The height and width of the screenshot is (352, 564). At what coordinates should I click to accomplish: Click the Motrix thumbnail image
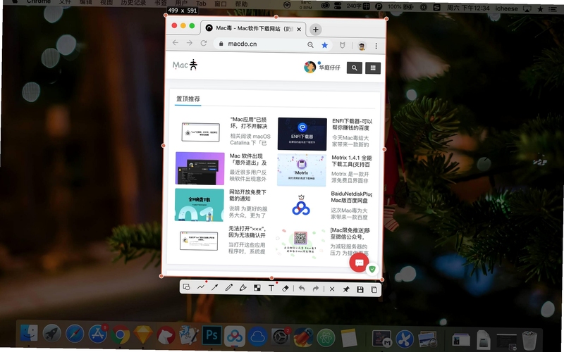click(302, 170)
